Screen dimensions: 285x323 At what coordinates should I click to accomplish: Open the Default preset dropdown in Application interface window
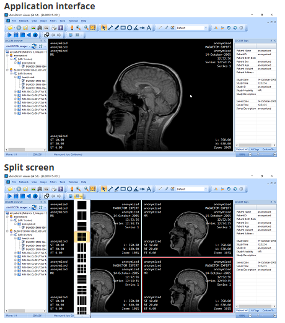click(191, 28)
